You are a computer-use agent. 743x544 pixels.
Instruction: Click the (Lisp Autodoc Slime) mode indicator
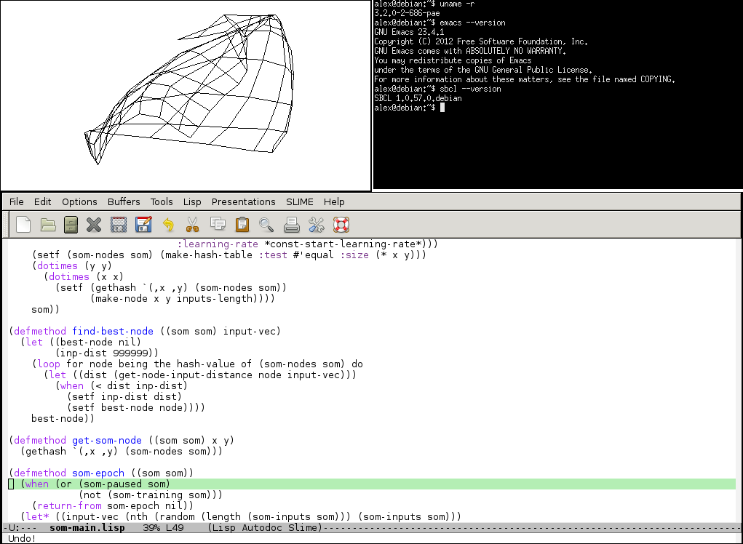pyautogui.click(x=264, y=527)
